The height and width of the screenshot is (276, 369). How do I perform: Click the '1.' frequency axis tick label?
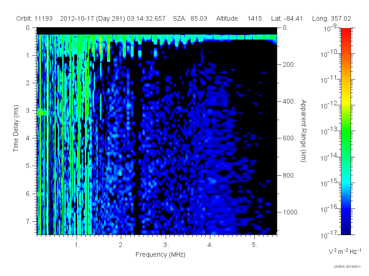pos(77,245)
